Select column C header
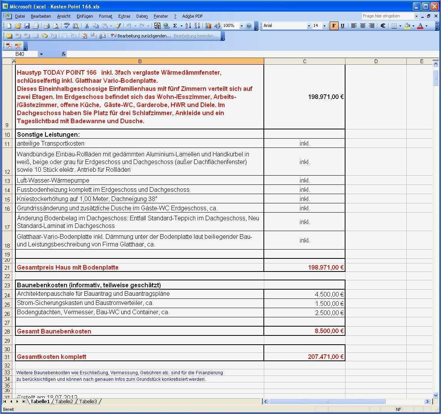This screenshot has height=414, width=441. pos(304,61)
